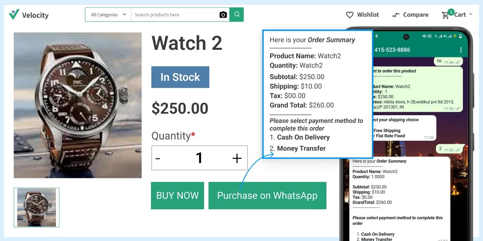Viewport: 483px width, 241px height.
Task: Open WhatsApp three-dot menu on phone
Action: pos(461,50)
